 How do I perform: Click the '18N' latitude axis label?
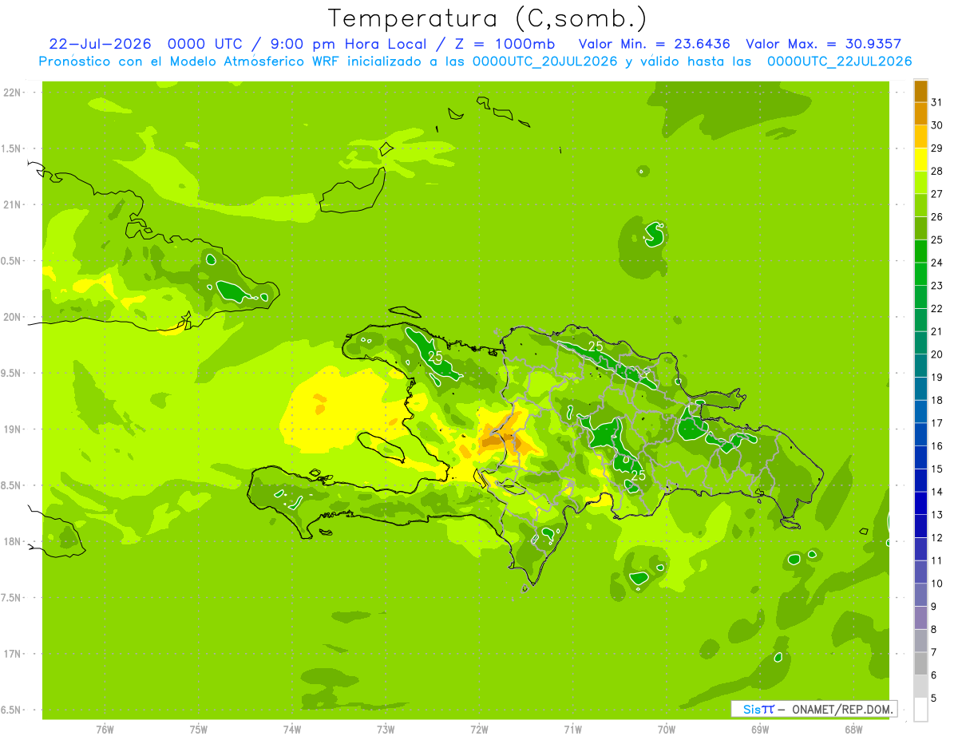point(12,541)
